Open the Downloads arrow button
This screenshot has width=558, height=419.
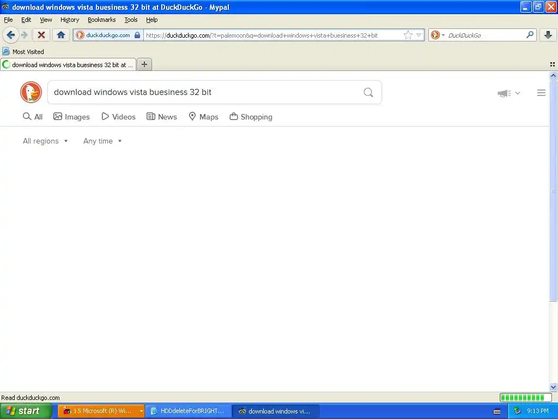pyautogui.click(x=548, y=35)
